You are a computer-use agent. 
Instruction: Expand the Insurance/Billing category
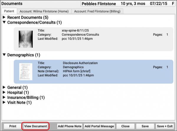pyautogui.click(x=4, y=97)
